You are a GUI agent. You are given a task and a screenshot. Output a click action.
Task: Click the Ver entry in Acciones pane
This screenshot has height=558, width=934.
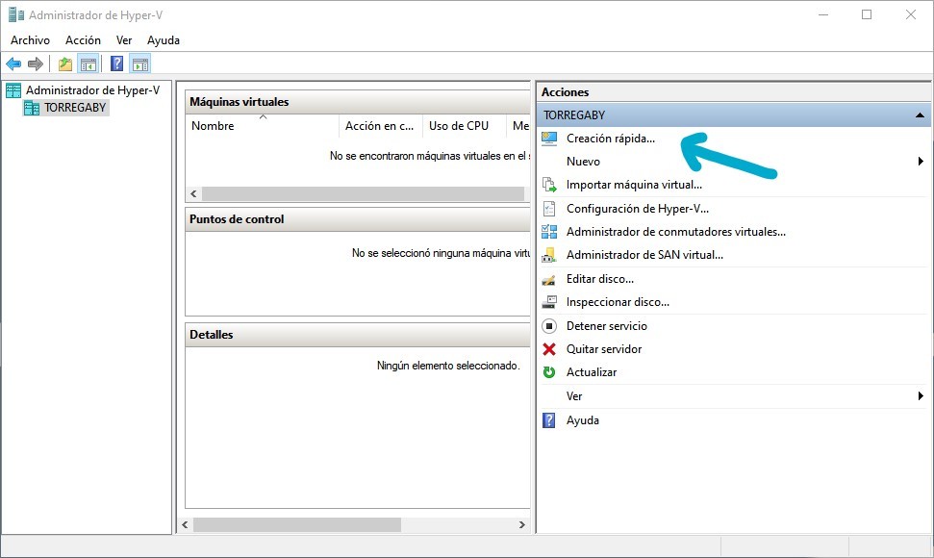[574, 396]
